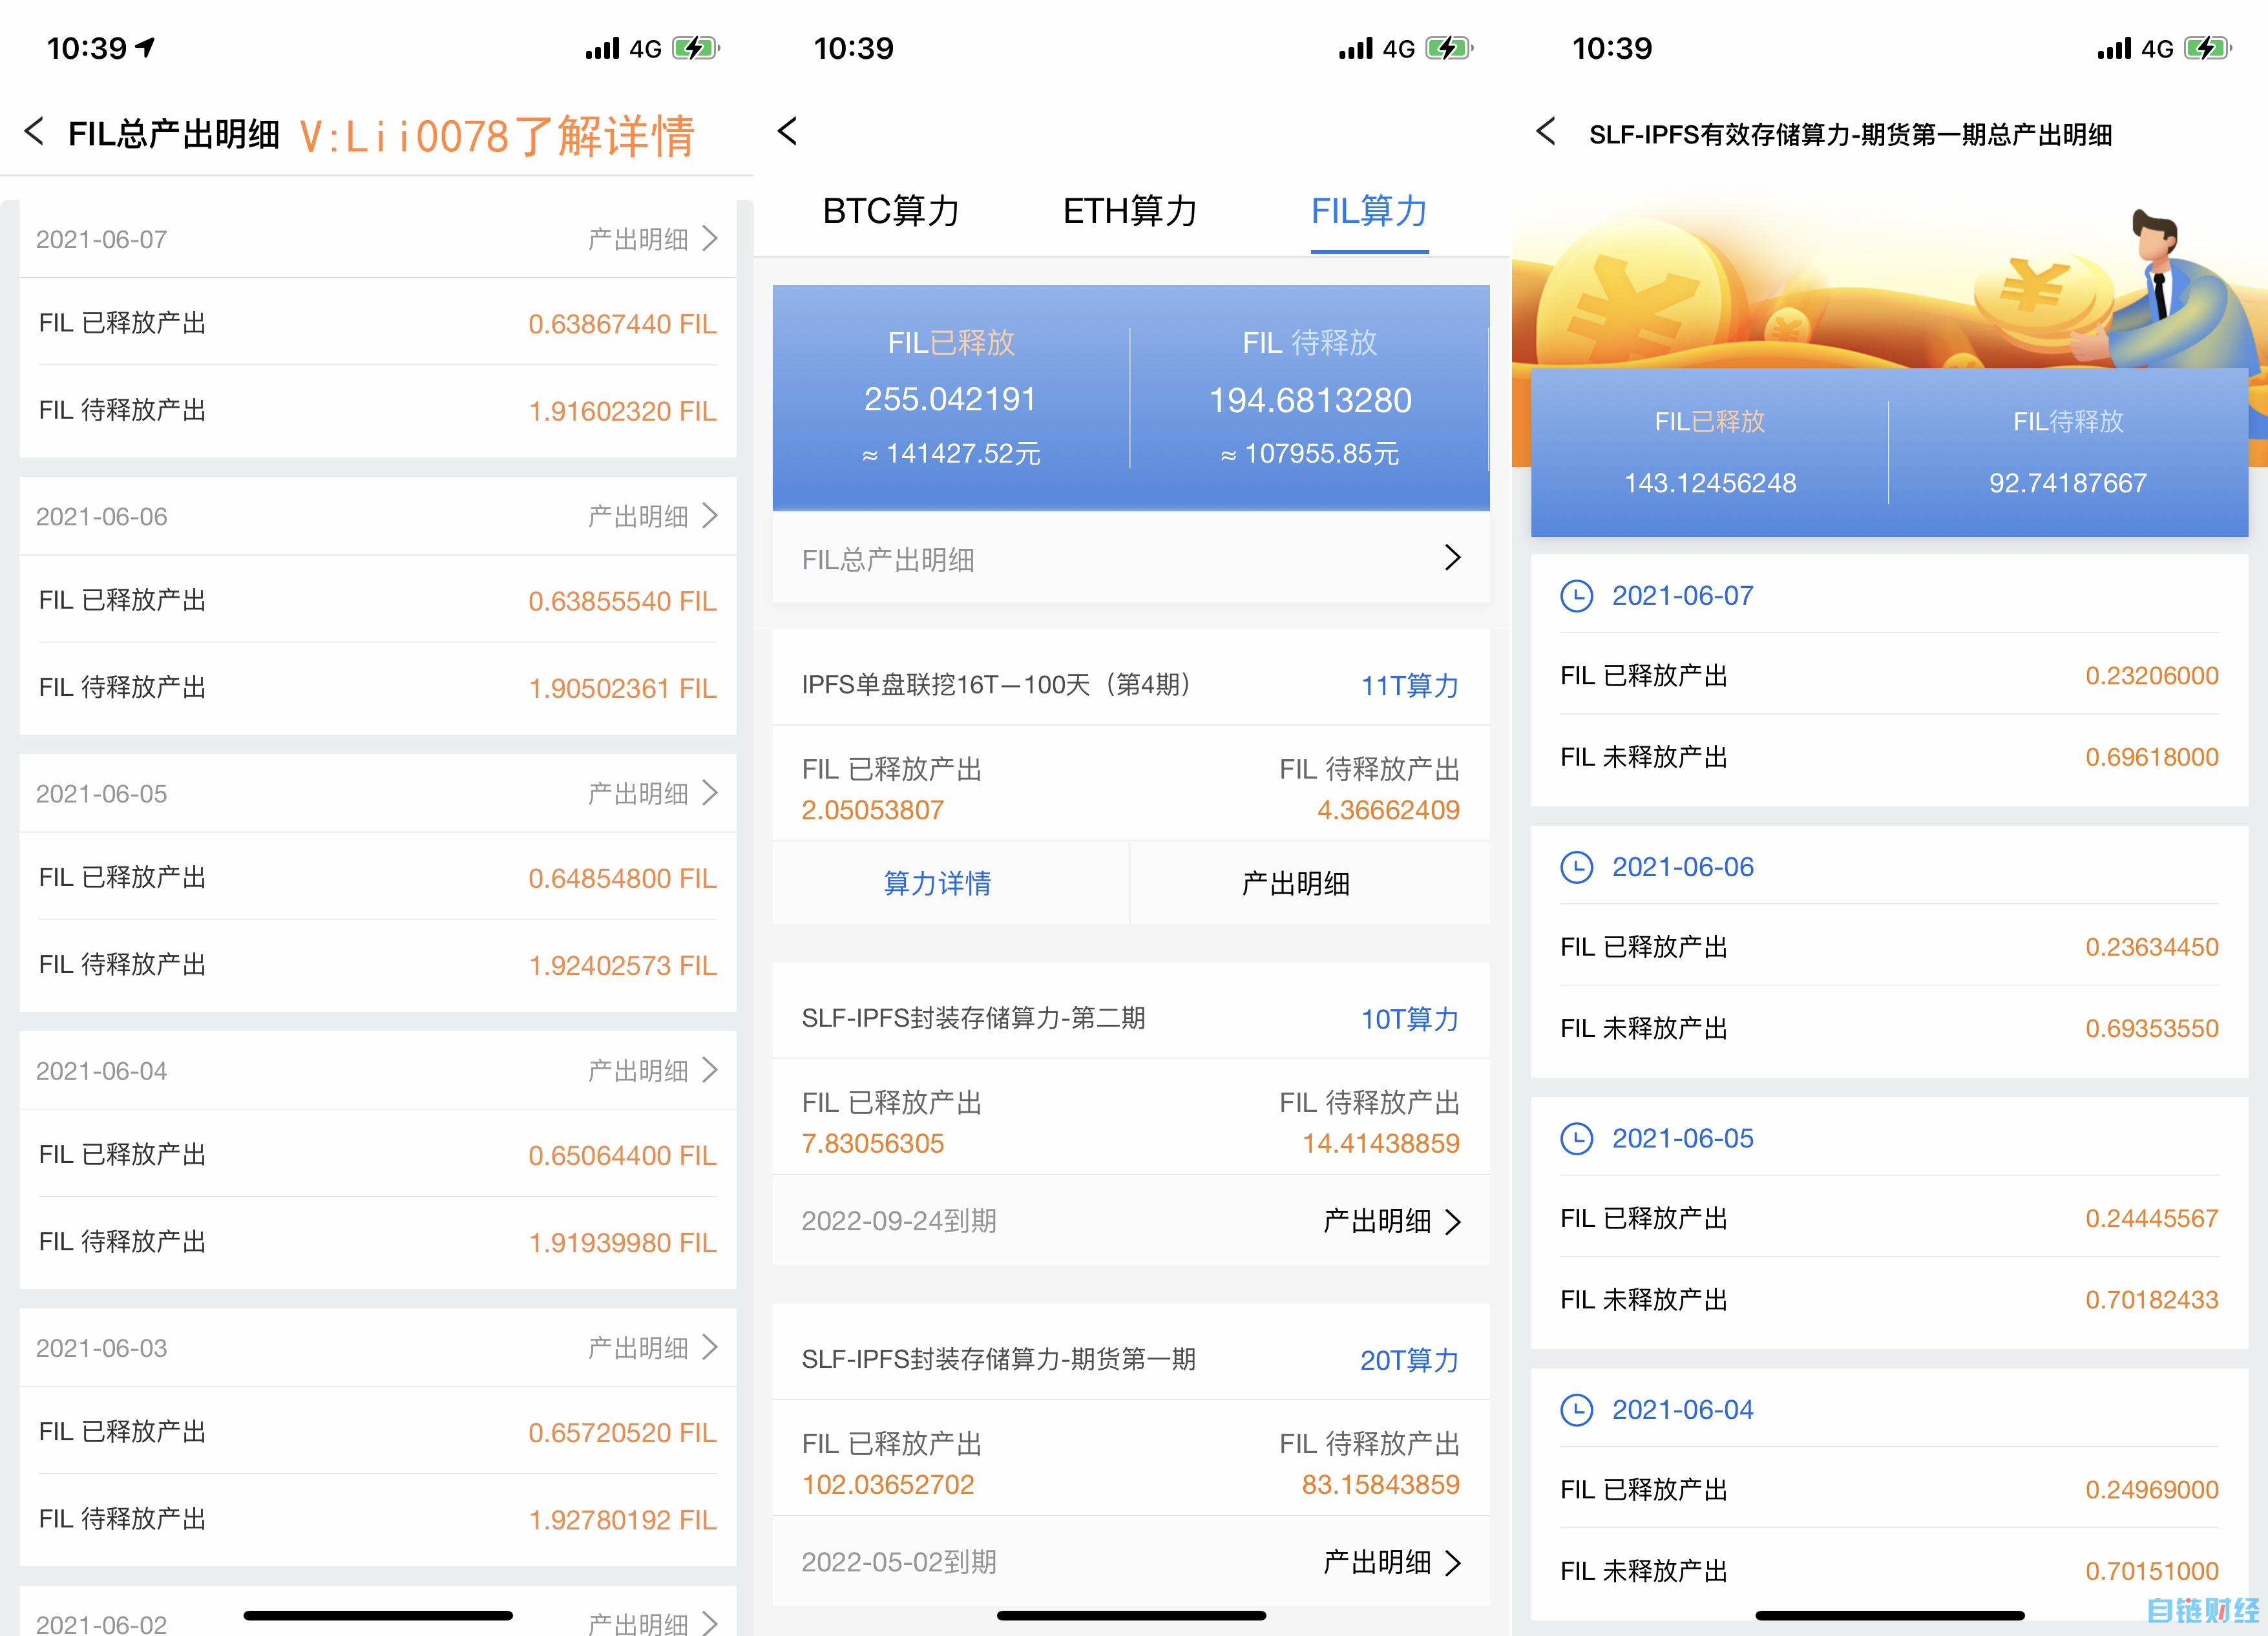This screenshot has width=2268, height=1636.
Task: Tap back arrow on hashrate tabs screen
Action: point(788,130)
